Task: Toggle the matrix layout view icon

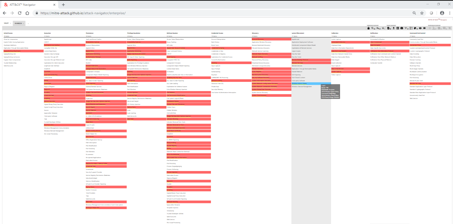Action: point(424,28)
